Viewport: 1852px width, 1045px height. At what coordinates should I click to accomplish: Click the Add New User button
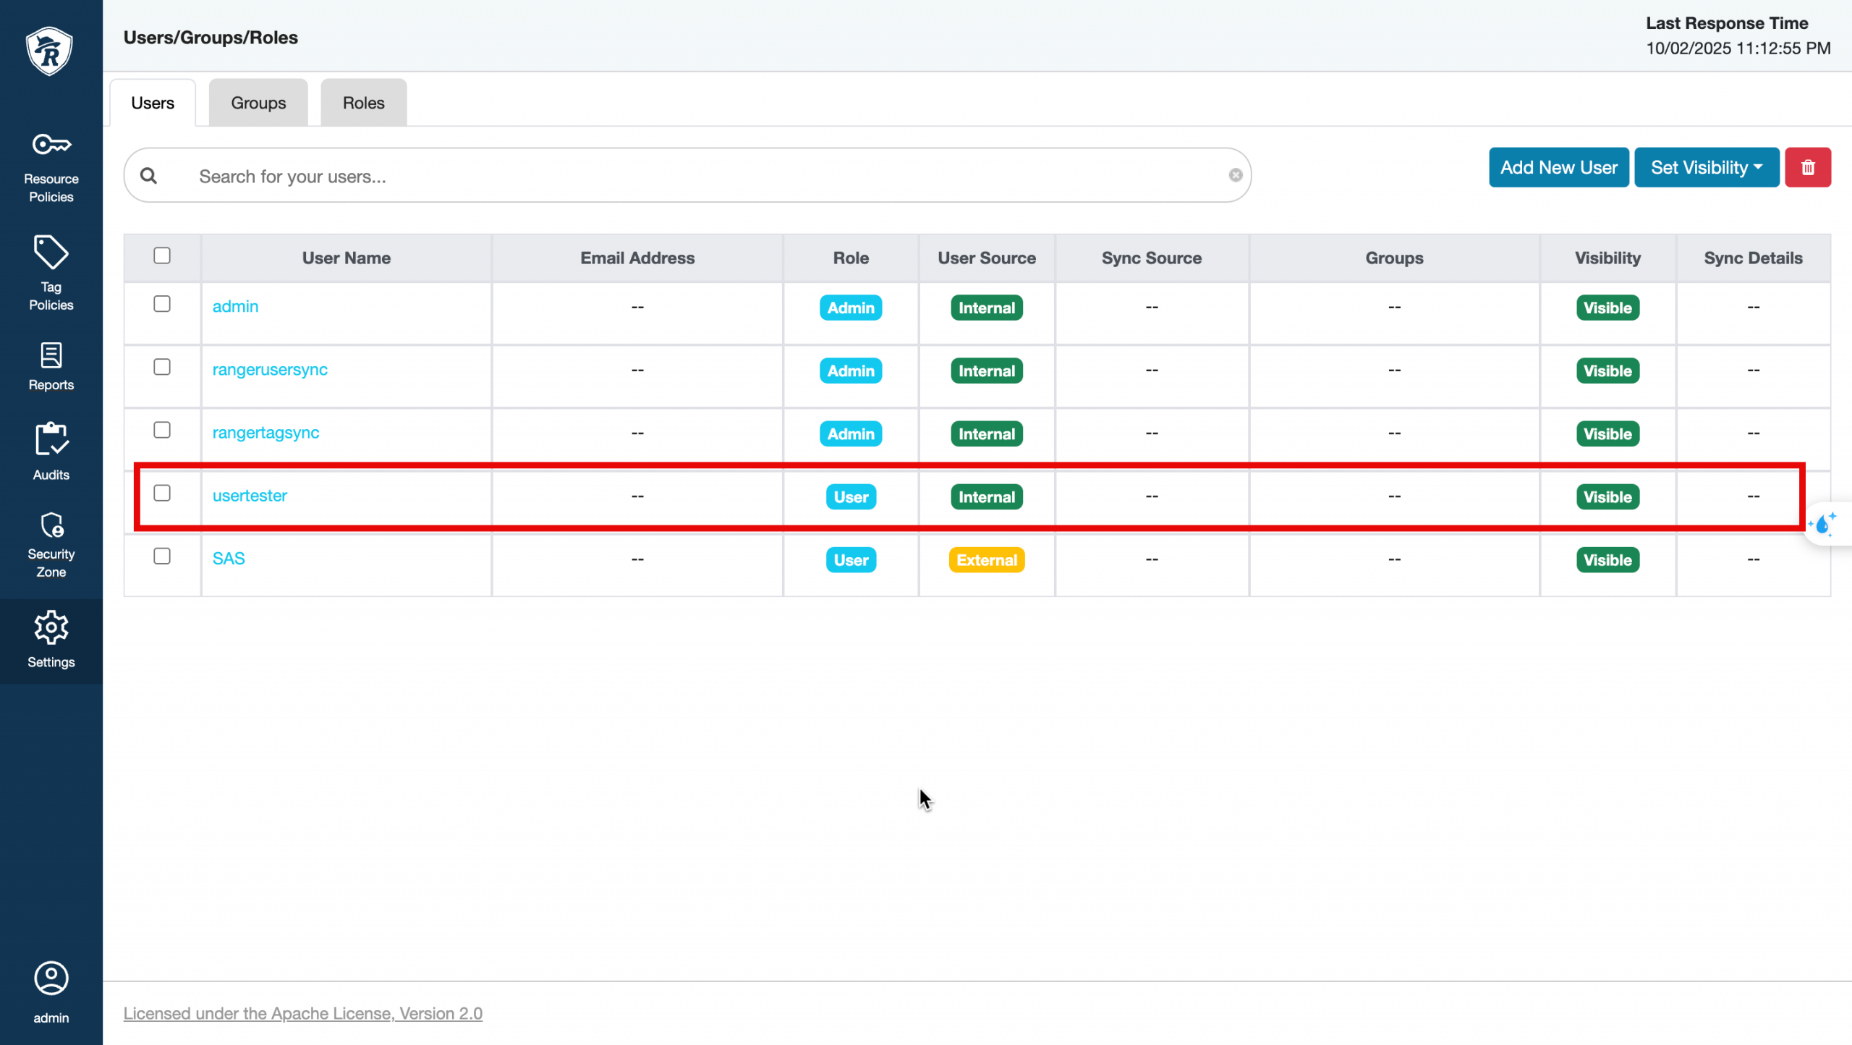pyautogui.click(x=1558, y=168)
